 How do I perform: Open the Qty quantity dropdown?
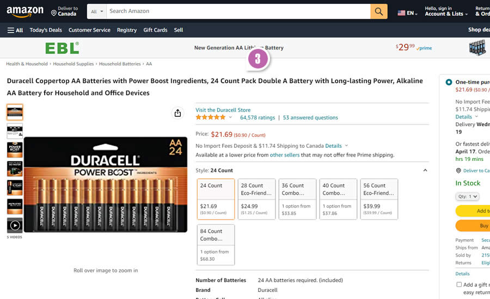click(467, 196)
